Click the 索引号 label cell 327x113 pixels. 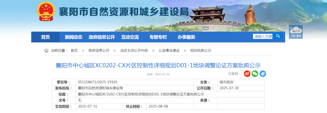[64, 82]
